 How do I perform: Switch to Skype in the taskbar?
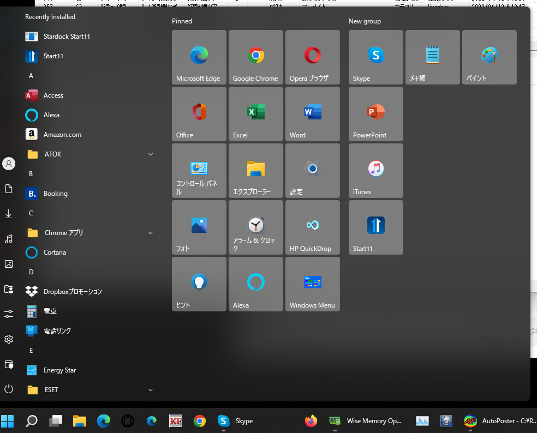(x=236, y=421)
